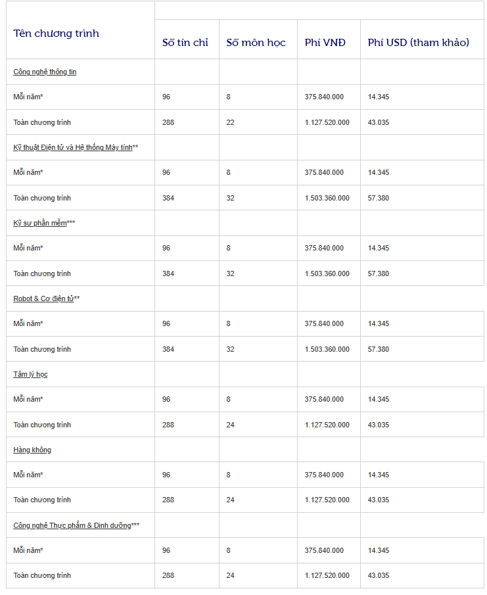Screen dimensions: 487x595
Task: Click the Số môn học column header
Action: (256, 43)
